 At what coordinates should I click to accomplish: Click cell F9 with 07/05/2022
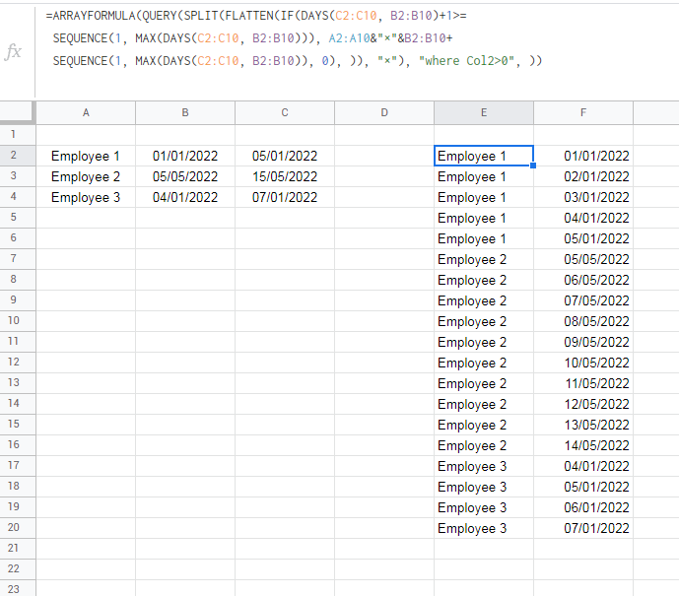point(583,300)
